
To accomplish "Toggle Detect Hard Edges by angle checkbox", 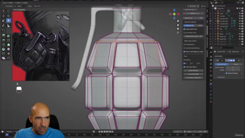I will tap(184, 52).
